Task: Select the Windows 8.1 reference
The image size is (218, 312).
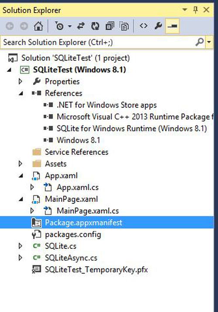Action: pos(78,140)
